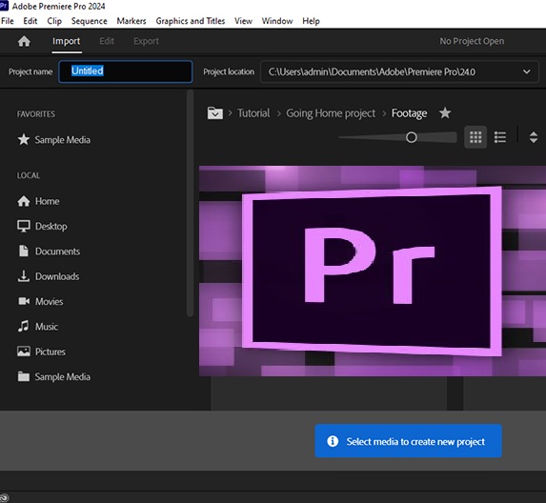Switch to grid thumbnail view
The width and height of the screenshot is (546, 503).
(475, 137)
